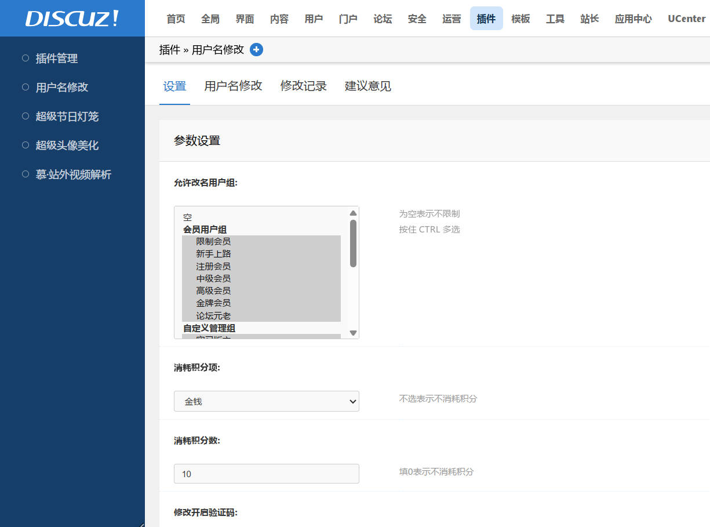
Task: Open 超级头像美化 in the sidebar
Action: 67,146
